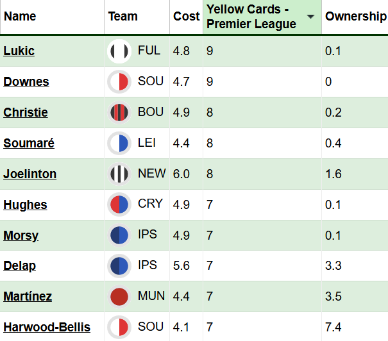Click the Ownership column header
388x341 pixels.
355,17
